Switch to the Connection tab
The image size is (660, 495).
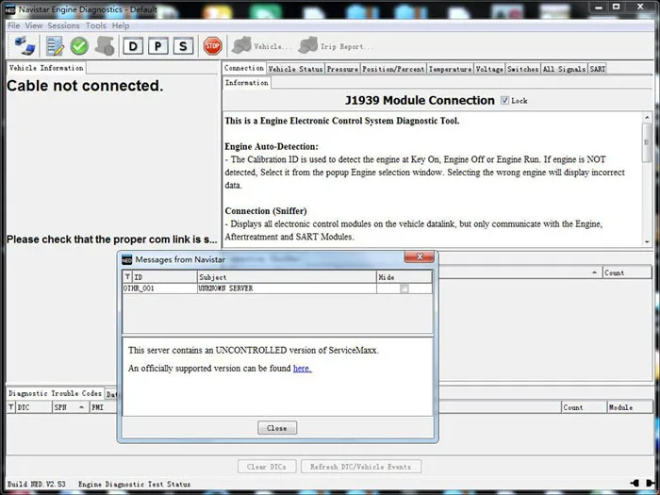pos(243,68)
